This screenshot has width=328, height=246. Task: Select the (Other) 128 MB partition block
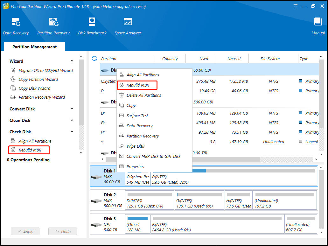(x=138, y=224)
